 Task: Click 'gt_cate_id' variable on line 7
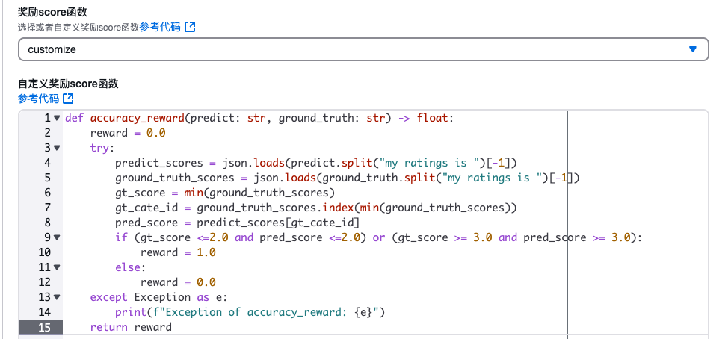coord(146,208)
